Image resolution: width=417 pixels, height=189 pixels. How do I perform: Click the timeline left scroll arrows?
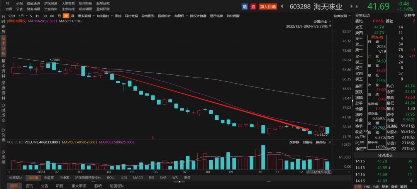pyautogui.click(x=9, y=172)
